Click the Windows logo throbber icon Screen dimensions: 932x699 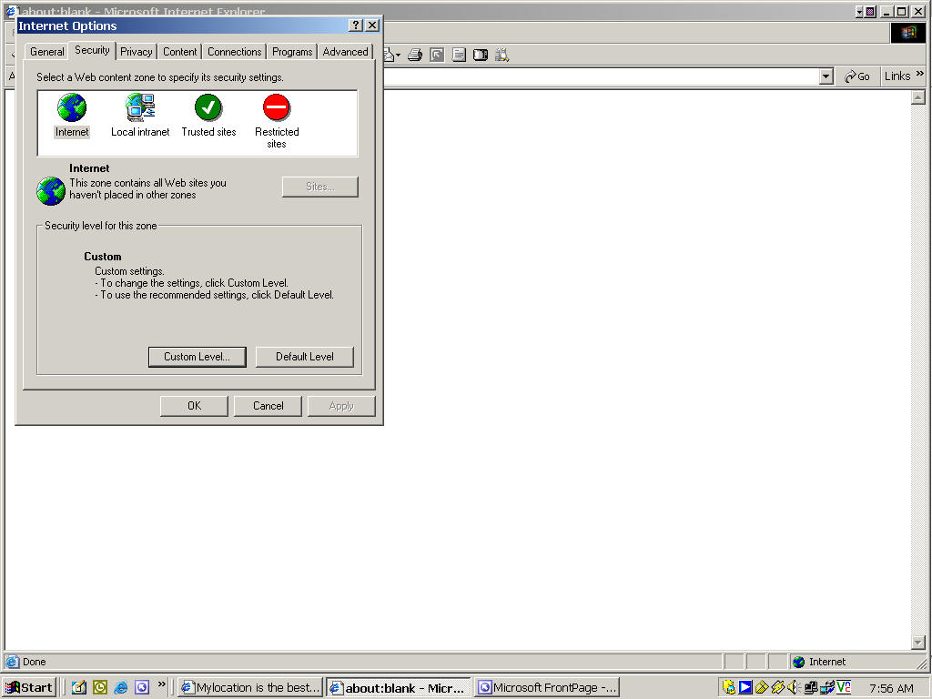[907, 33]
